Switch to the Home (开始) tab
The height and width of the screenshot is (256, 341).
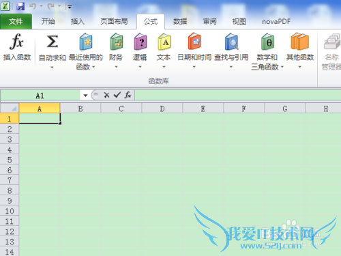tap(48, 21)
